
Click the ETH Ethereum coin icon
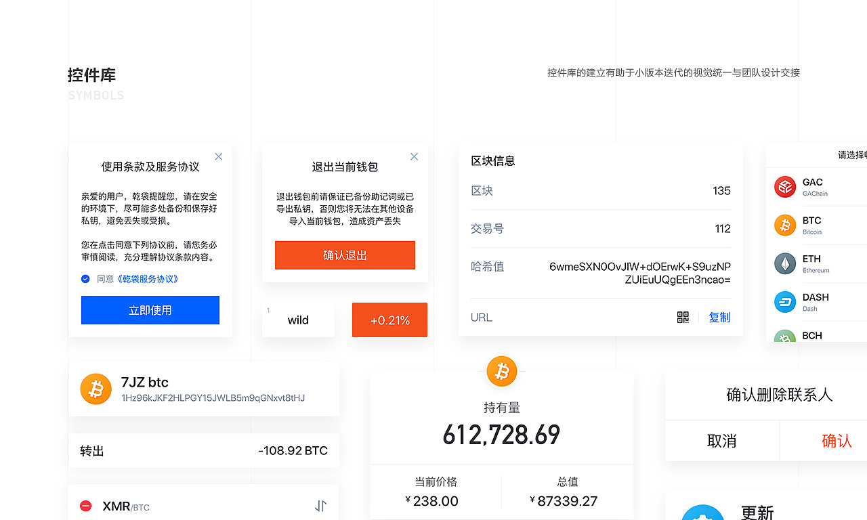pyautogui.click(x=785, y=264)
